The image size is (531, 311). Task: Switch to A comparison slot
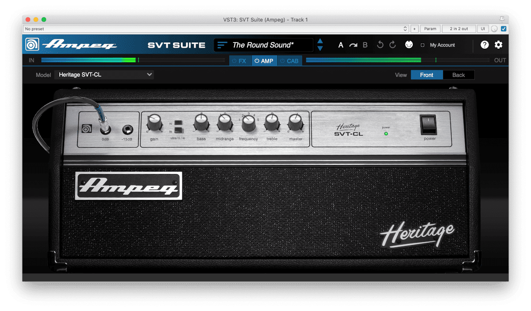click(x=341, y=45)
